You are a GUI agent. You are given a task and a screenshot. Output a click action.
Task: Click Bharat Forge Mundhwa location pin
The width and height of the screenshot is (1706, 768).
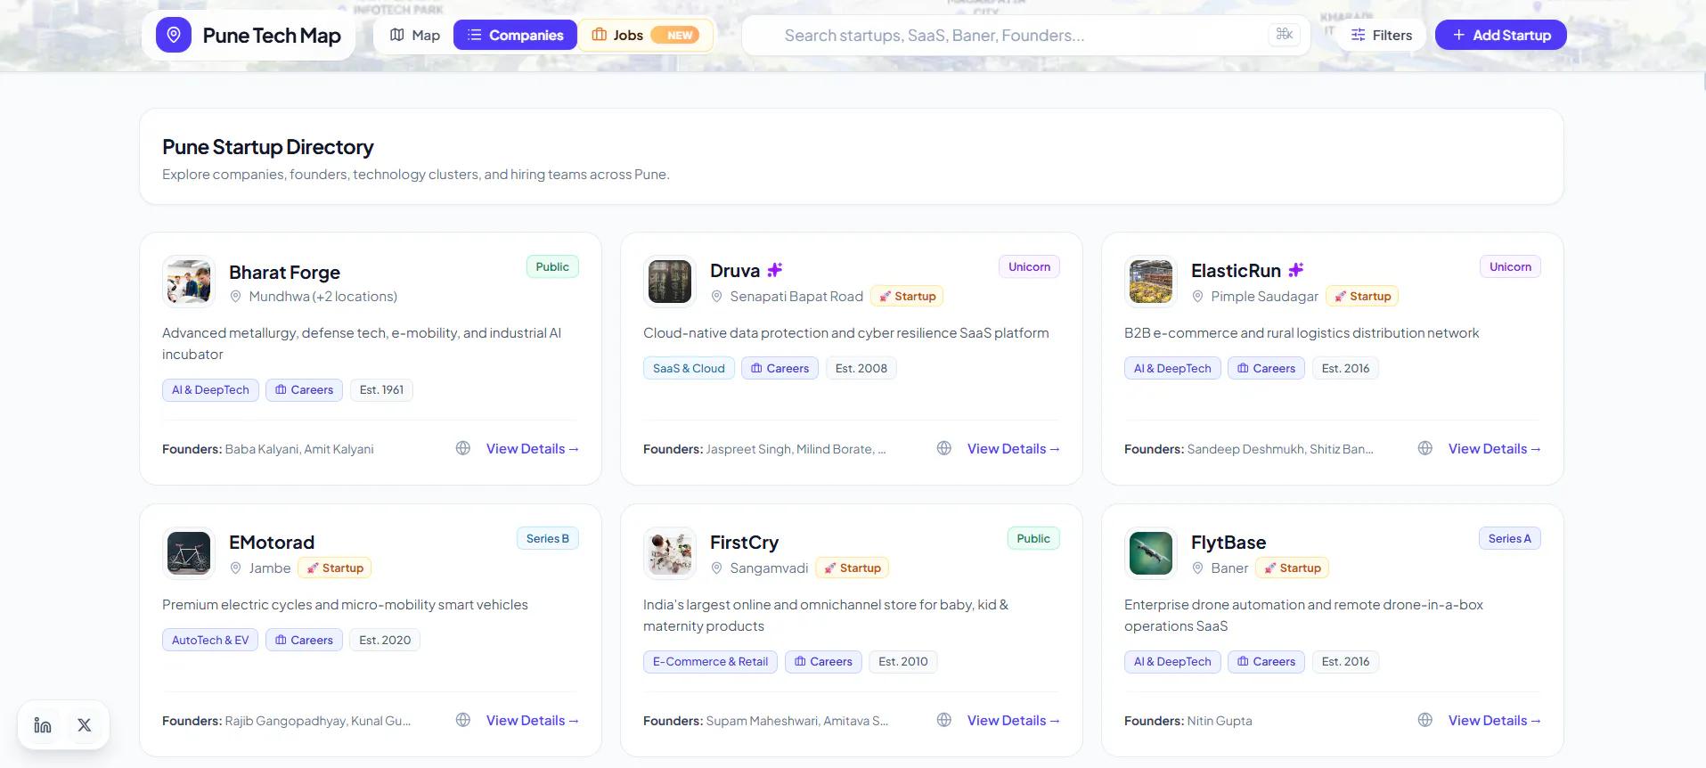click(236, 297)
